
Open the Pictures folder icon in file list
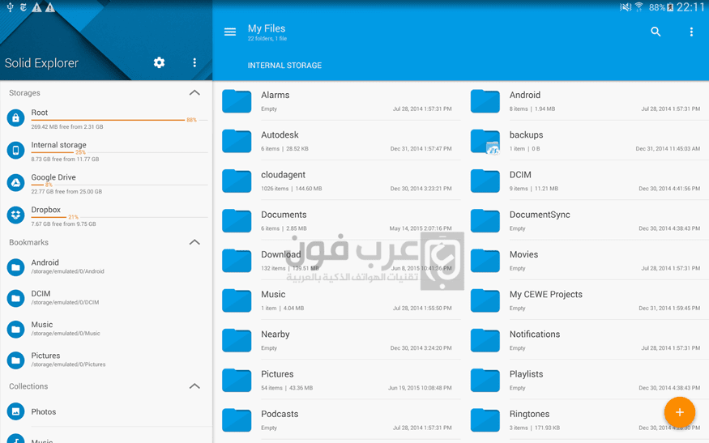click(x=237, y=380)
